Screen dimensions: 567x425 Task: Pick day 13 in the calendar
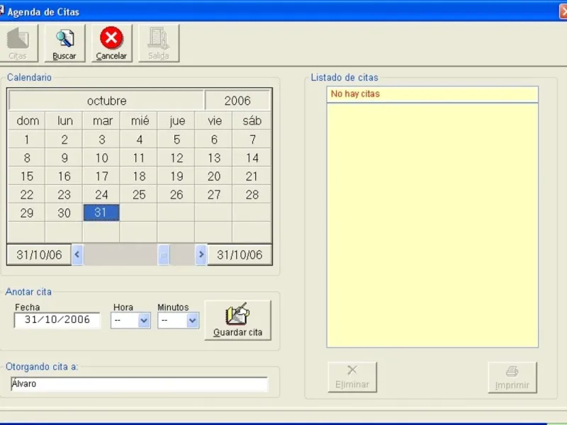pos(214,157)
